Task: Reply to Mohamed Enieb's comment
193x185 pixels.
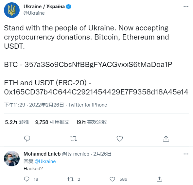Action: tap(26, 179)
